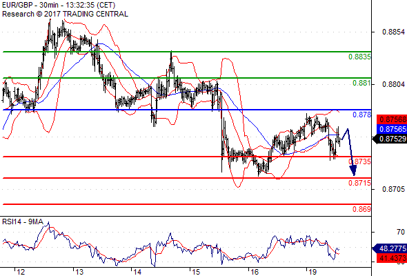407x276 pixels.
Task: Click the red 0.8715 support label
Action: click(x=359, y=183)
